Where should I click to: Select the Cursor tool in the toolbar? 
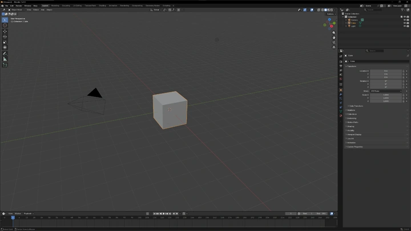tap(5, 26)
